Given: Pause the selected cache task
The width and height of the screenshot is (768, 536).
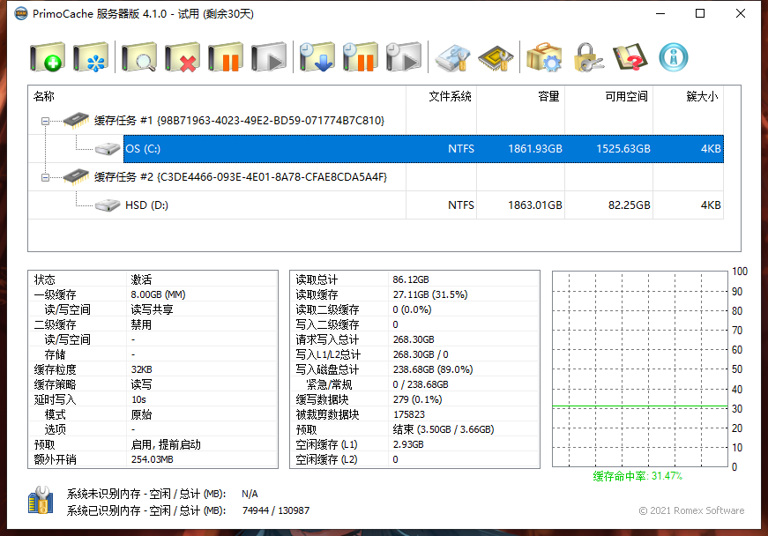Looking at the screenshot, I should (x=226, y=58).
